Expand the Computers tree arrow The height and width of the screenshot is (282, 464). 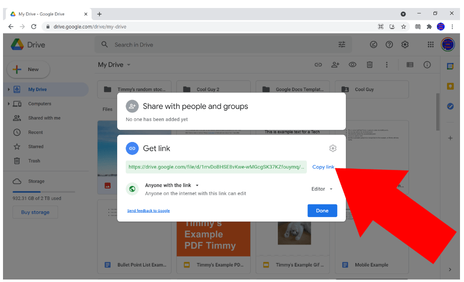point(9,104)
